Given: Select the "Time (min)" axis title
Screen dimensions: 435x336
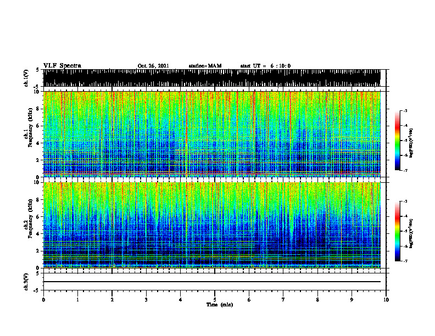Looking at the screenshot, I should [220, 305].
